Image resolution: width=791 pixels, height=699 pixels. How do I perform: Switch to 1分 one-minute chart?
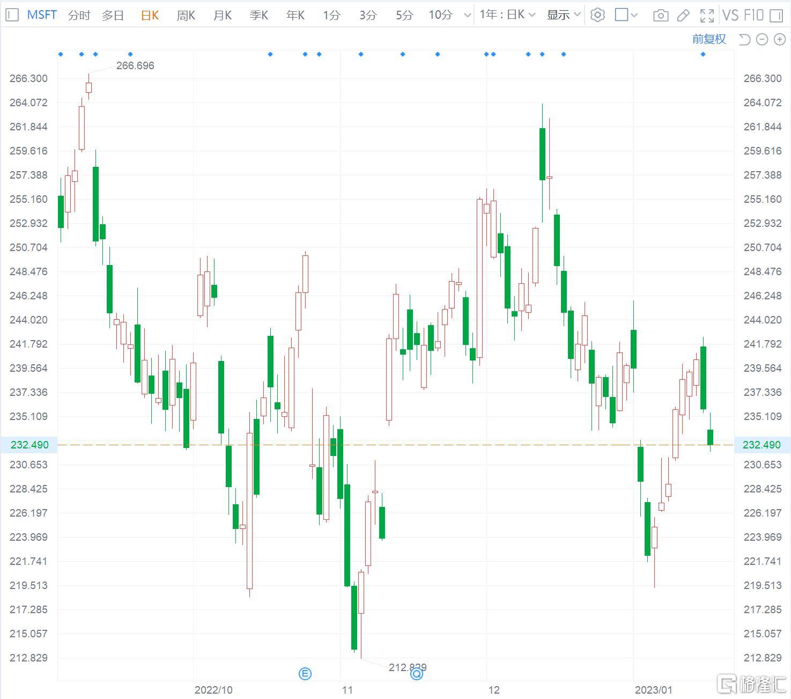[x=331, y=15]
